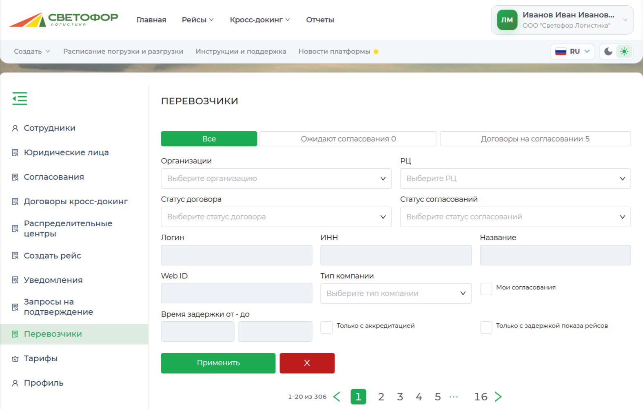This screenshot has width=643, height=409.
Task: Click the ЛМ user avatar
Action: 507,20
